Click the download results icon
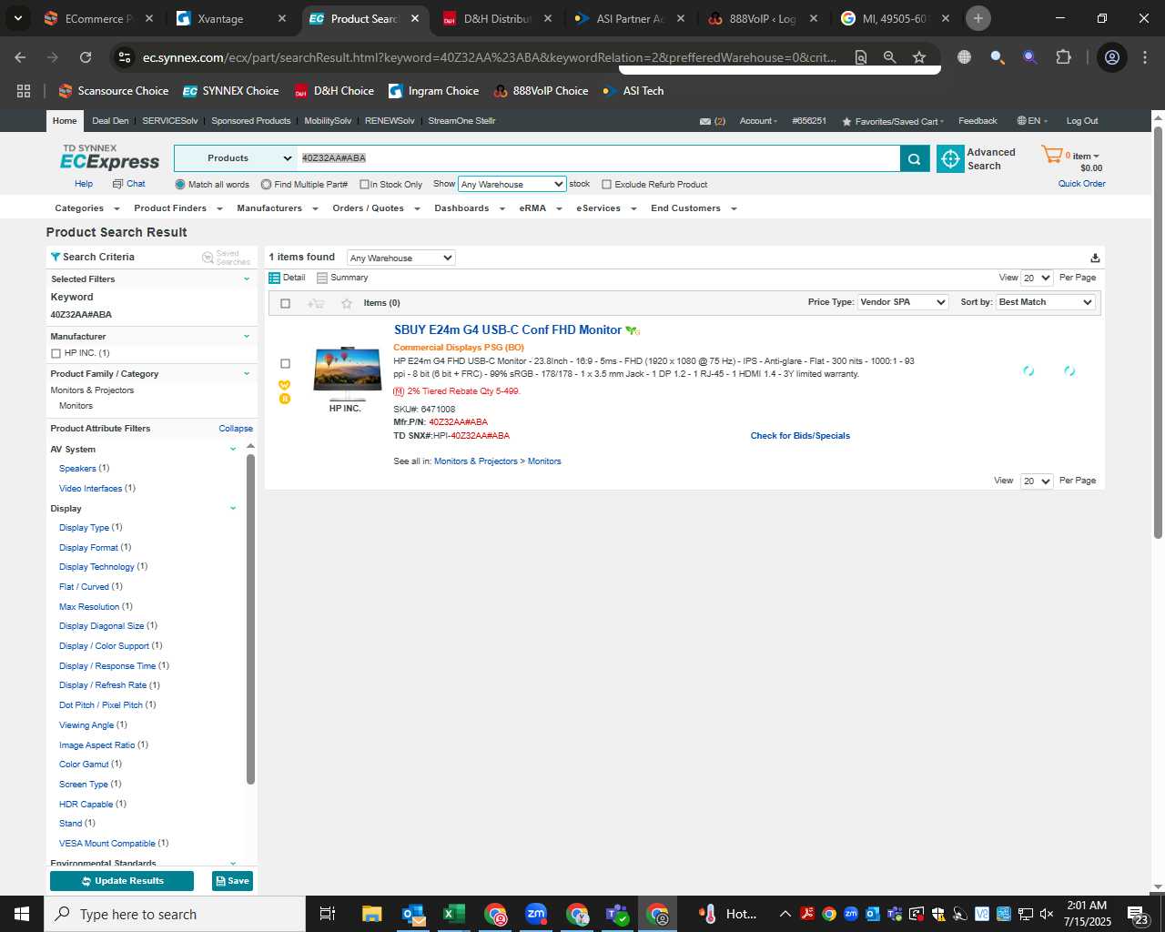This screenshot has width=1165, height=932. pyautogui.click(x=1095, y=258)
